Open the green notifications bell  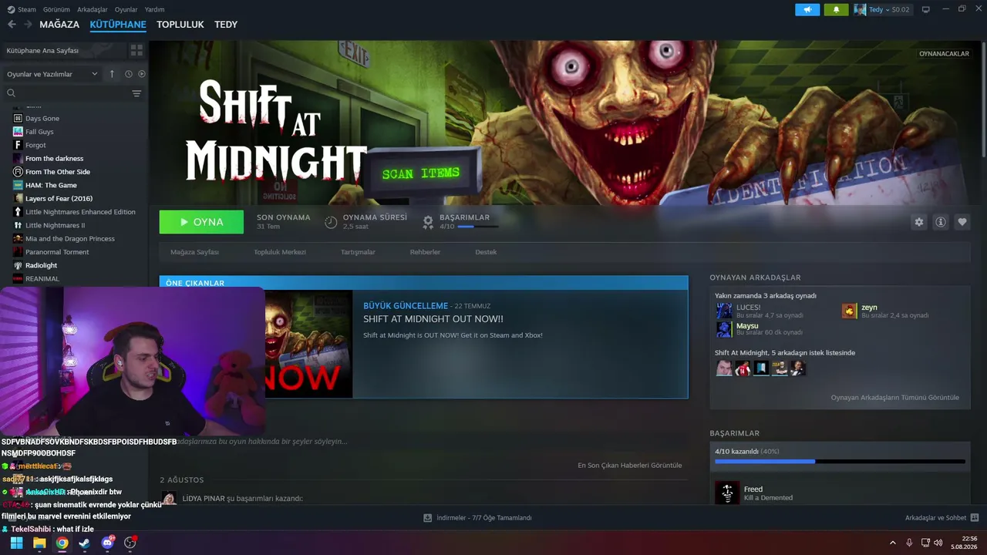pyautogui.click(x=836, y=9)
